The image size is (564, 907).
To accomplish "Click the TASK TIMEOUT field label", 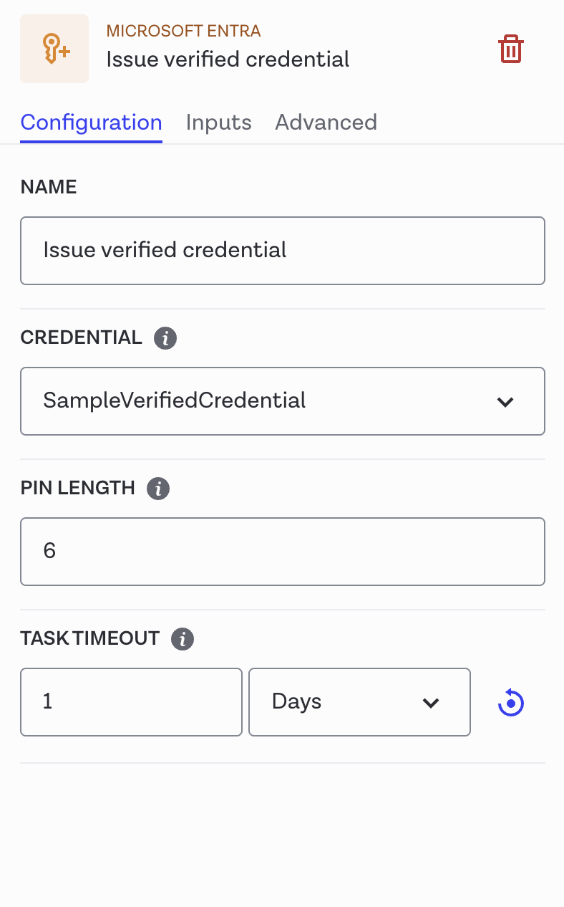I will [90, 639].
